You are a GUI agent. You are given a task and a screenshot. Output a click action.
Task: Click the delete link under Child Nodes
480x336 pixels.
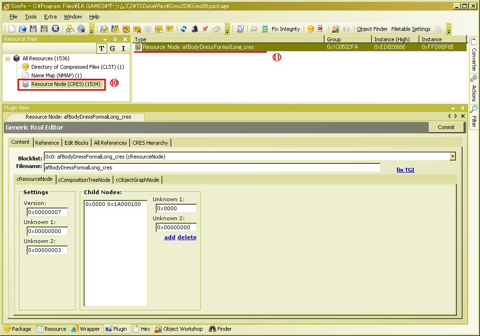click(x=187, y=237)
